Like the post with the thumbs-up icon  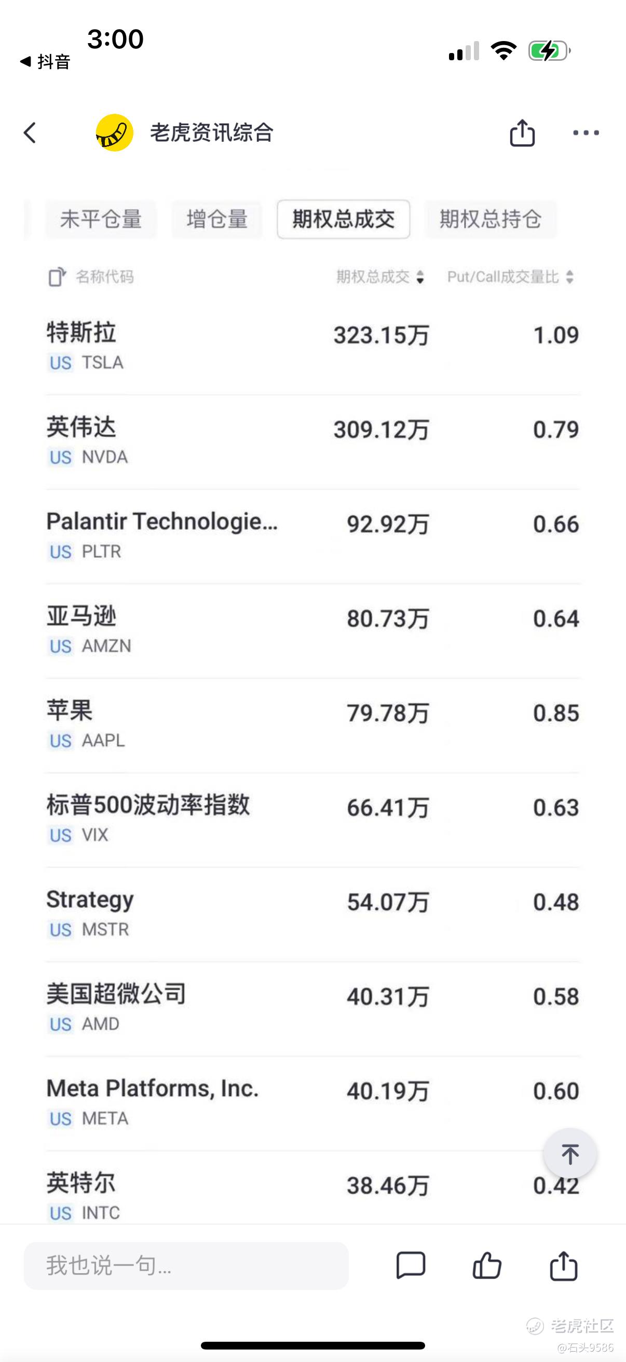pos(486,1265)
